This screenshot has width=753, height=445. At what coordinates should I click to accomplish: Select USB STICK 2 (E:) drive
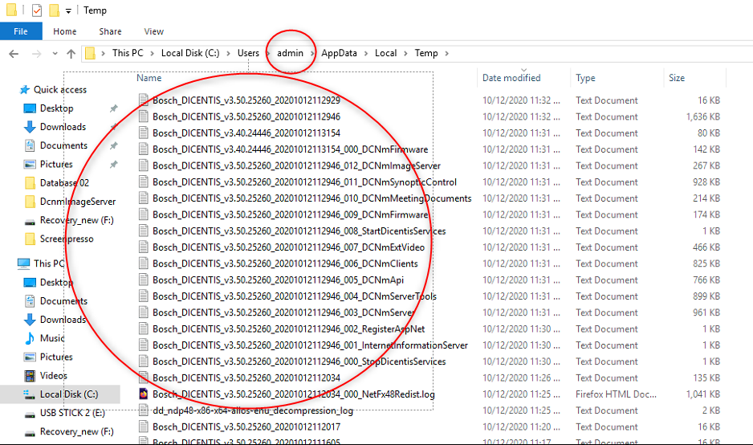pyautogui.click(x=71, y=413)
